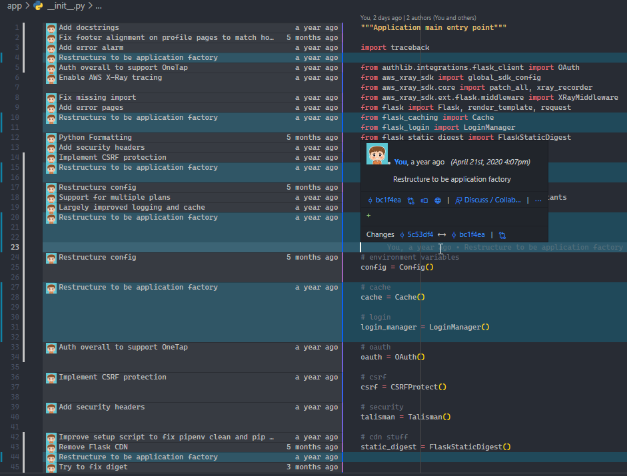The image size is (627, 476).
Task: Click avatar icon beside 'Remove Flask CDN'
Action: click(51, 447)
